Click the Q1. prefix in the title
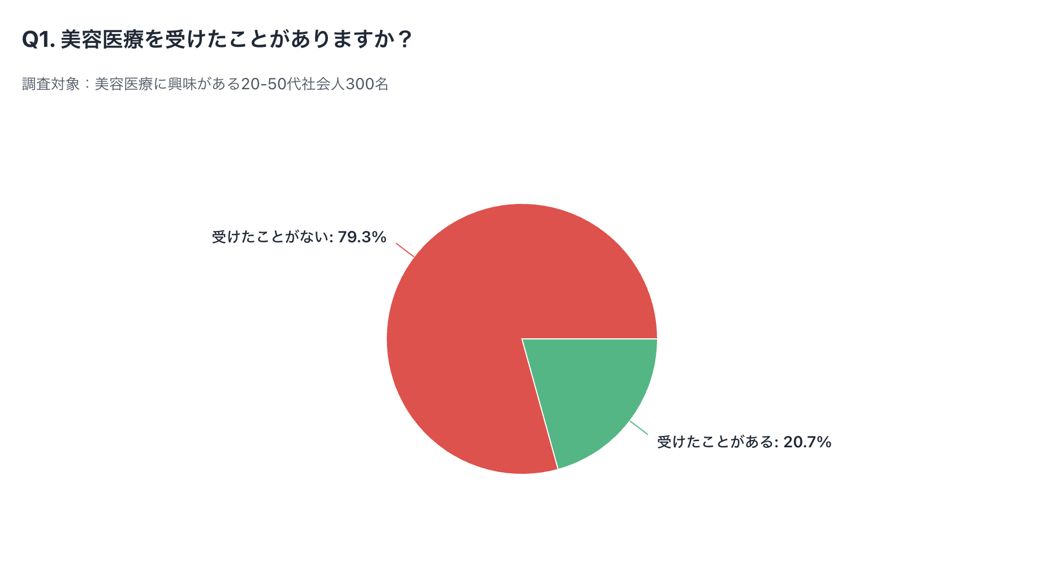Screen dimensions: 1045x584 [38, 40]
